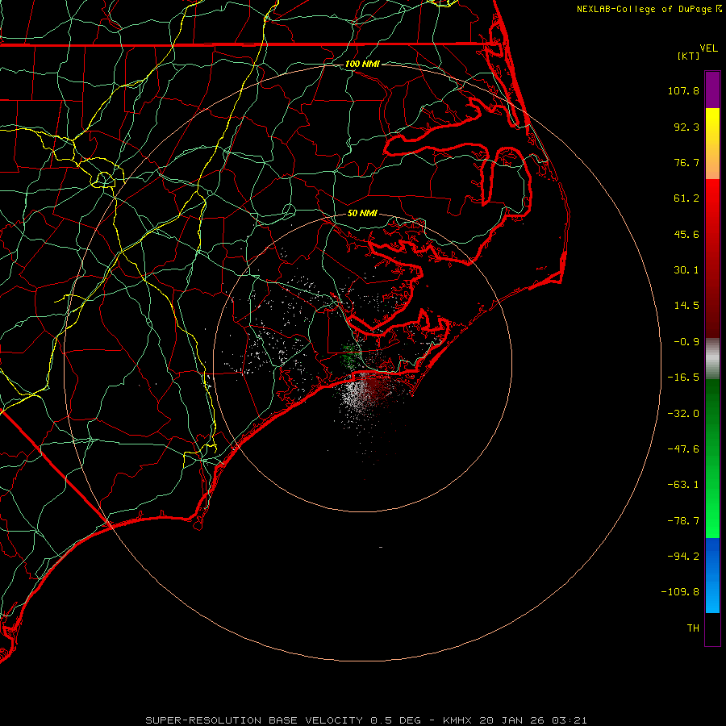
Task: Click the -63.1 legend value
Action: click(683, 485)
